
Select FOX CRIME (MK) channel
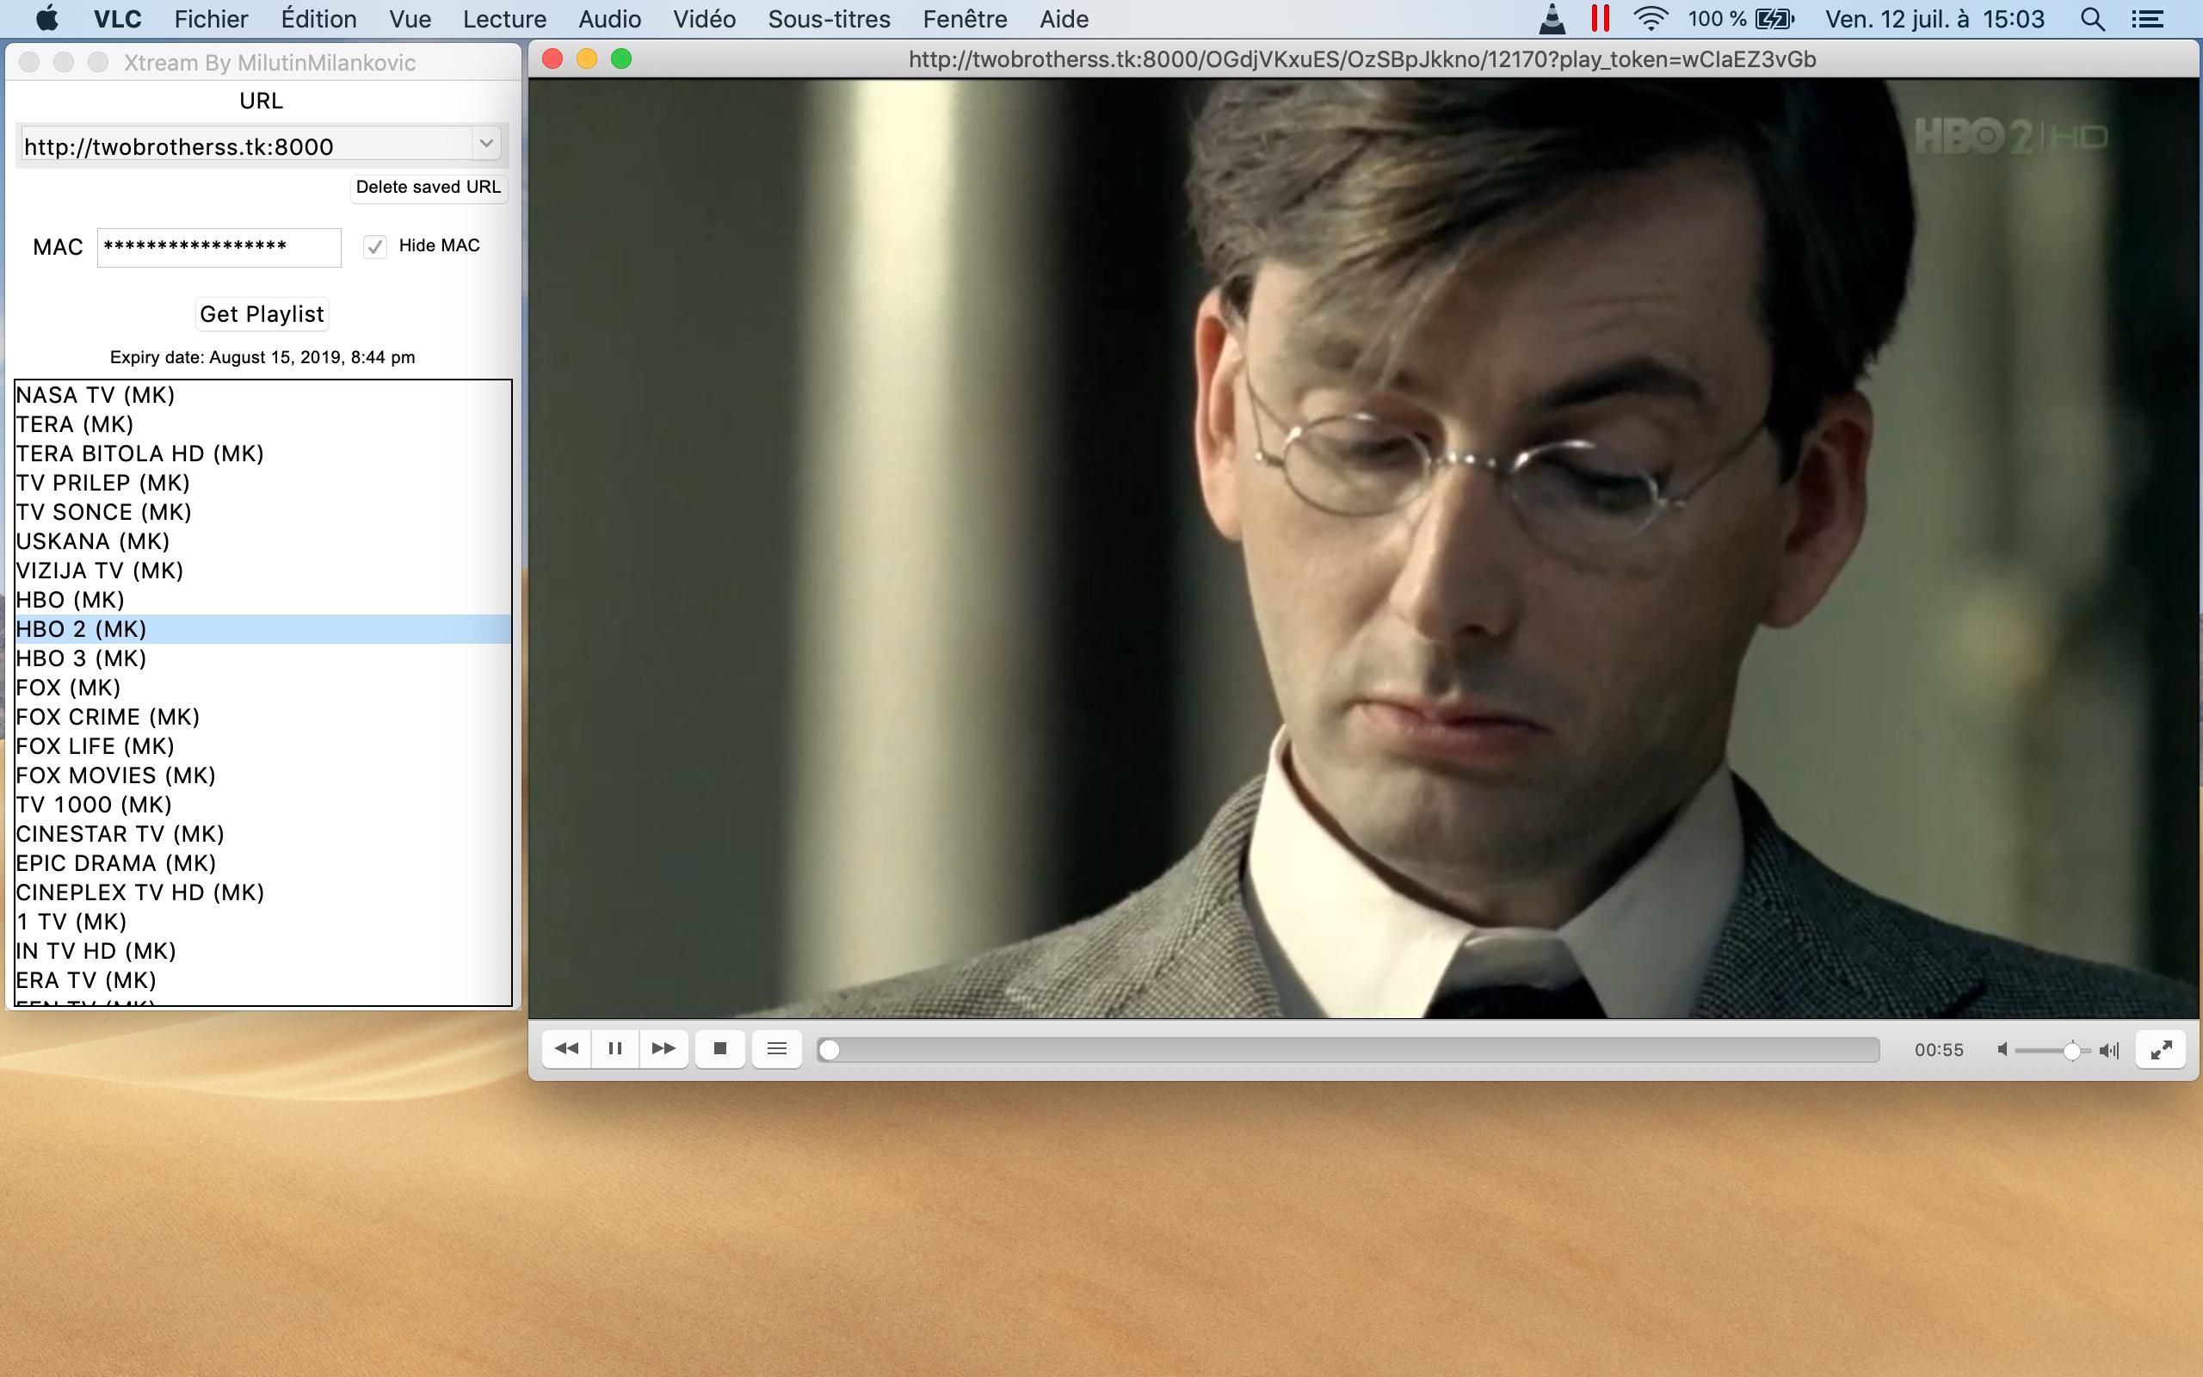point(108,717)
